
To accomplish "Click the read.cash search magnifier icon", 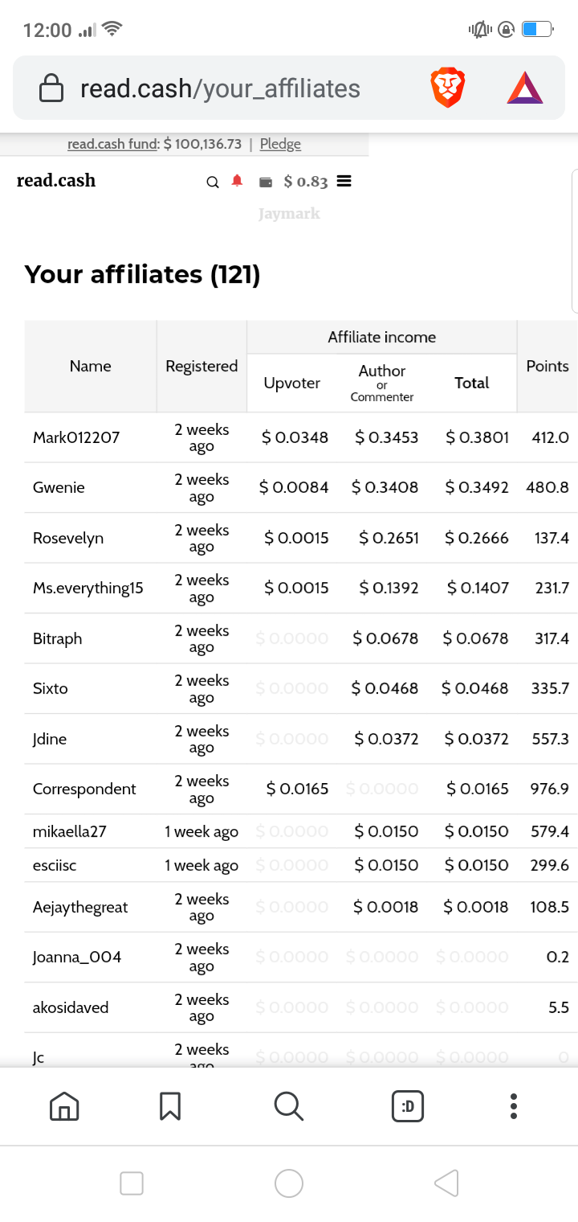I will [213, 182].
